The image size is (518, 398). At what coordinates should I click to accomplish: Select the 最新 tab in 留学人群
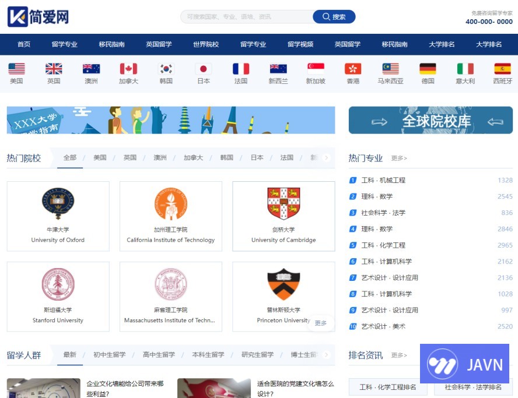pos(70,355)
